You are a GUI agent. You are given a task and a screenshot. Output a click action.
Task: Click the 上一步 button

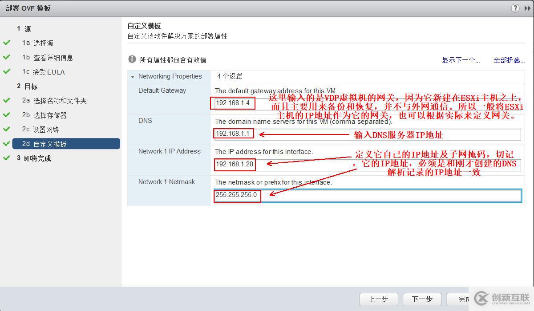[x=378, y=299]
